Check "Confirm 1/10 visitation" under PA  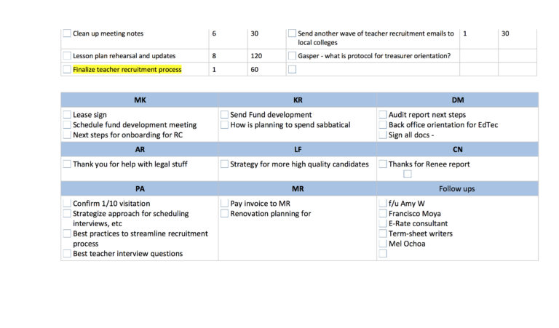click(x=67, y=204)
